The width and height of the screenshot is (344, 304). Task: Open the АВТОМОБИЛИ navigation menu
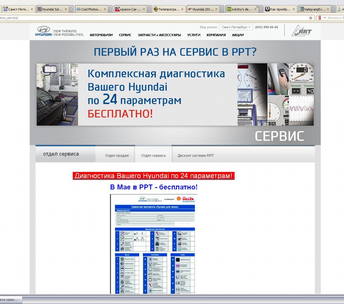coord(101,35)
